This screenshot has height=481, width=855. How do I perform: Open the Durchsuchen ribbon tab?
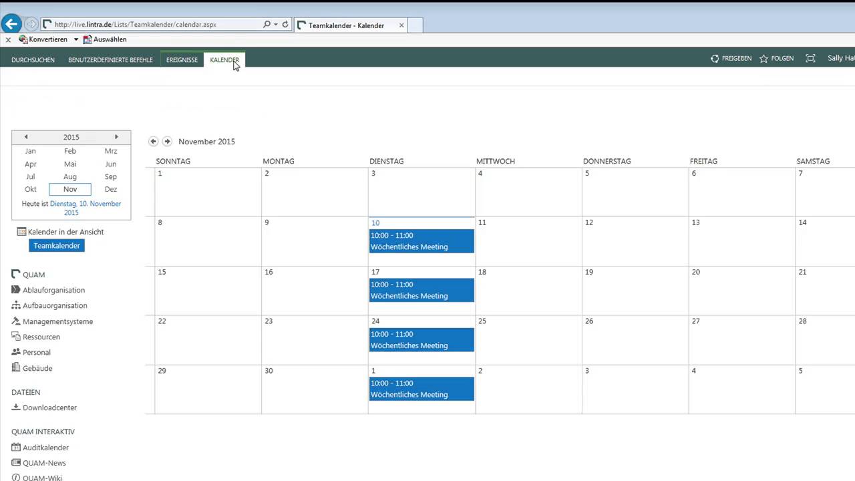[x=33, y=59]
